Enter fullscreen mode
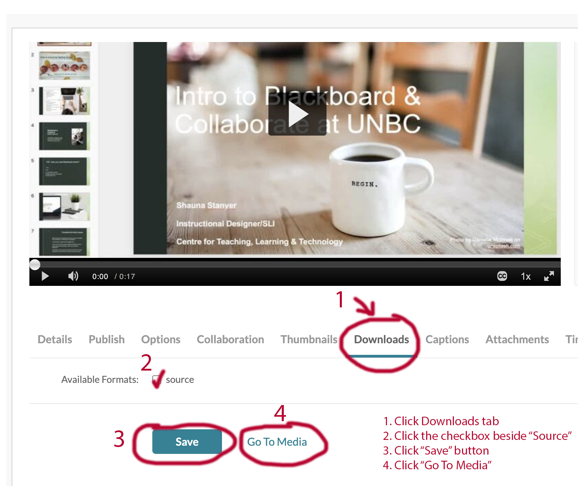The image size is (584, 500). [x=549, y=276]
